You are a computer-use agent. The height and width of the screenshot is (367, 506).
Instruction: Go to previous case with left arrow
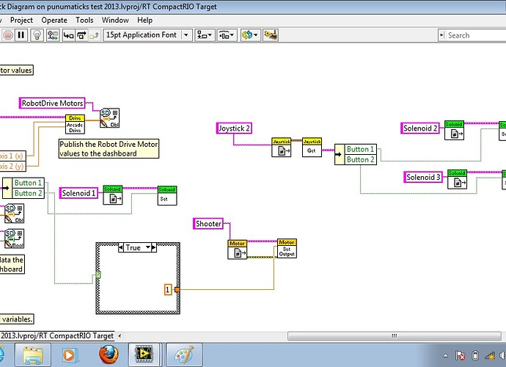tap(121, 247)
